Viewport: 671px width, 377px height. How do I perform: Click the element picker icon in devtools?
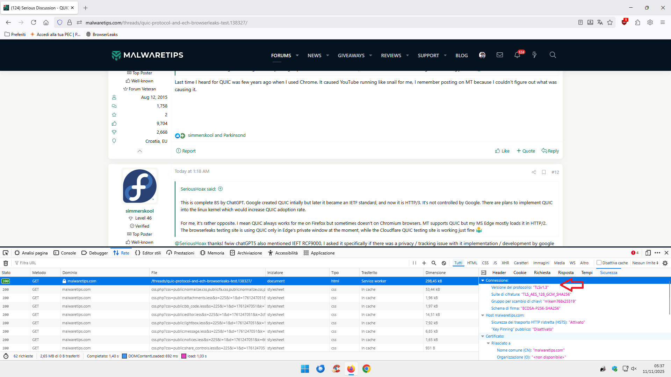tap(6, 253)
